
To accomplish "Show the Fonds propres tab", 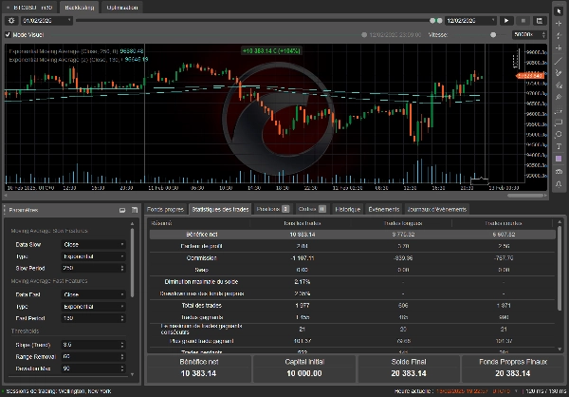I will click(166, 209).
